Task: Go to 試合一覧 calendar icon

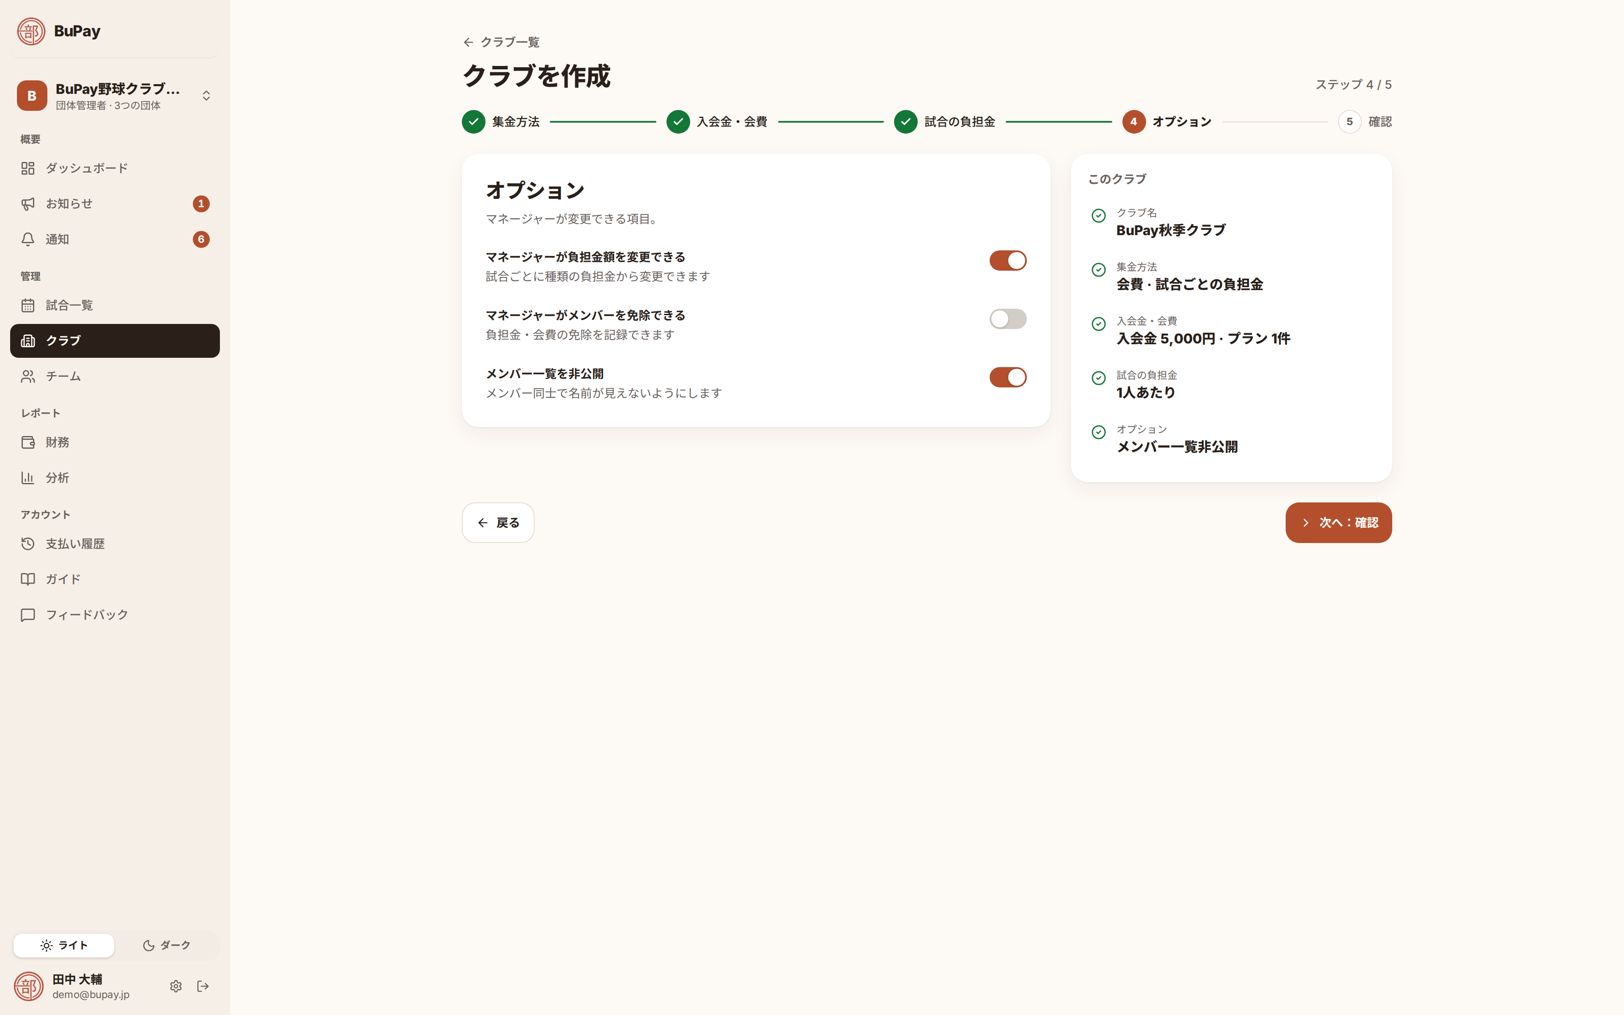Action: point(27,305)
